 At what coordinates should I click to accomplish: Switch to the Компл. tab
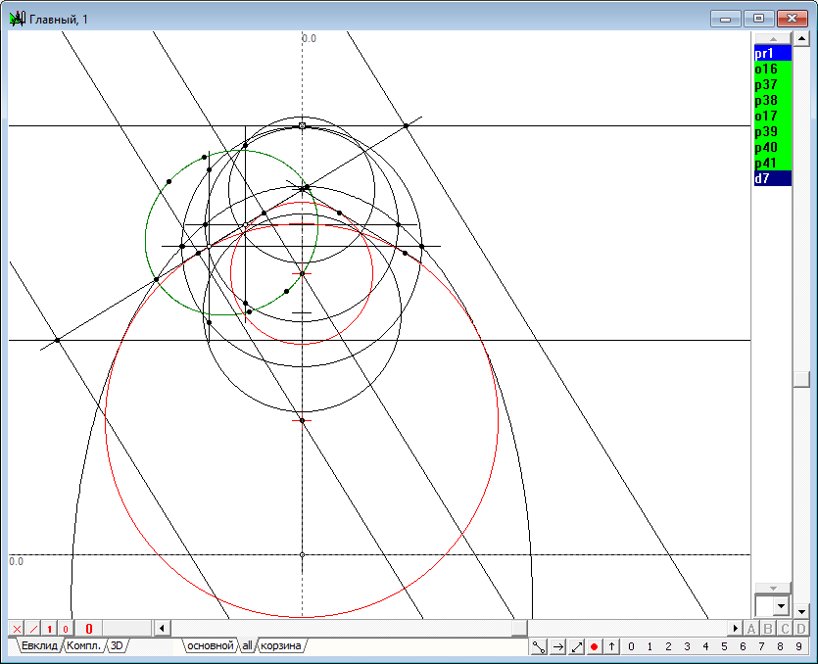pos(84,645)
